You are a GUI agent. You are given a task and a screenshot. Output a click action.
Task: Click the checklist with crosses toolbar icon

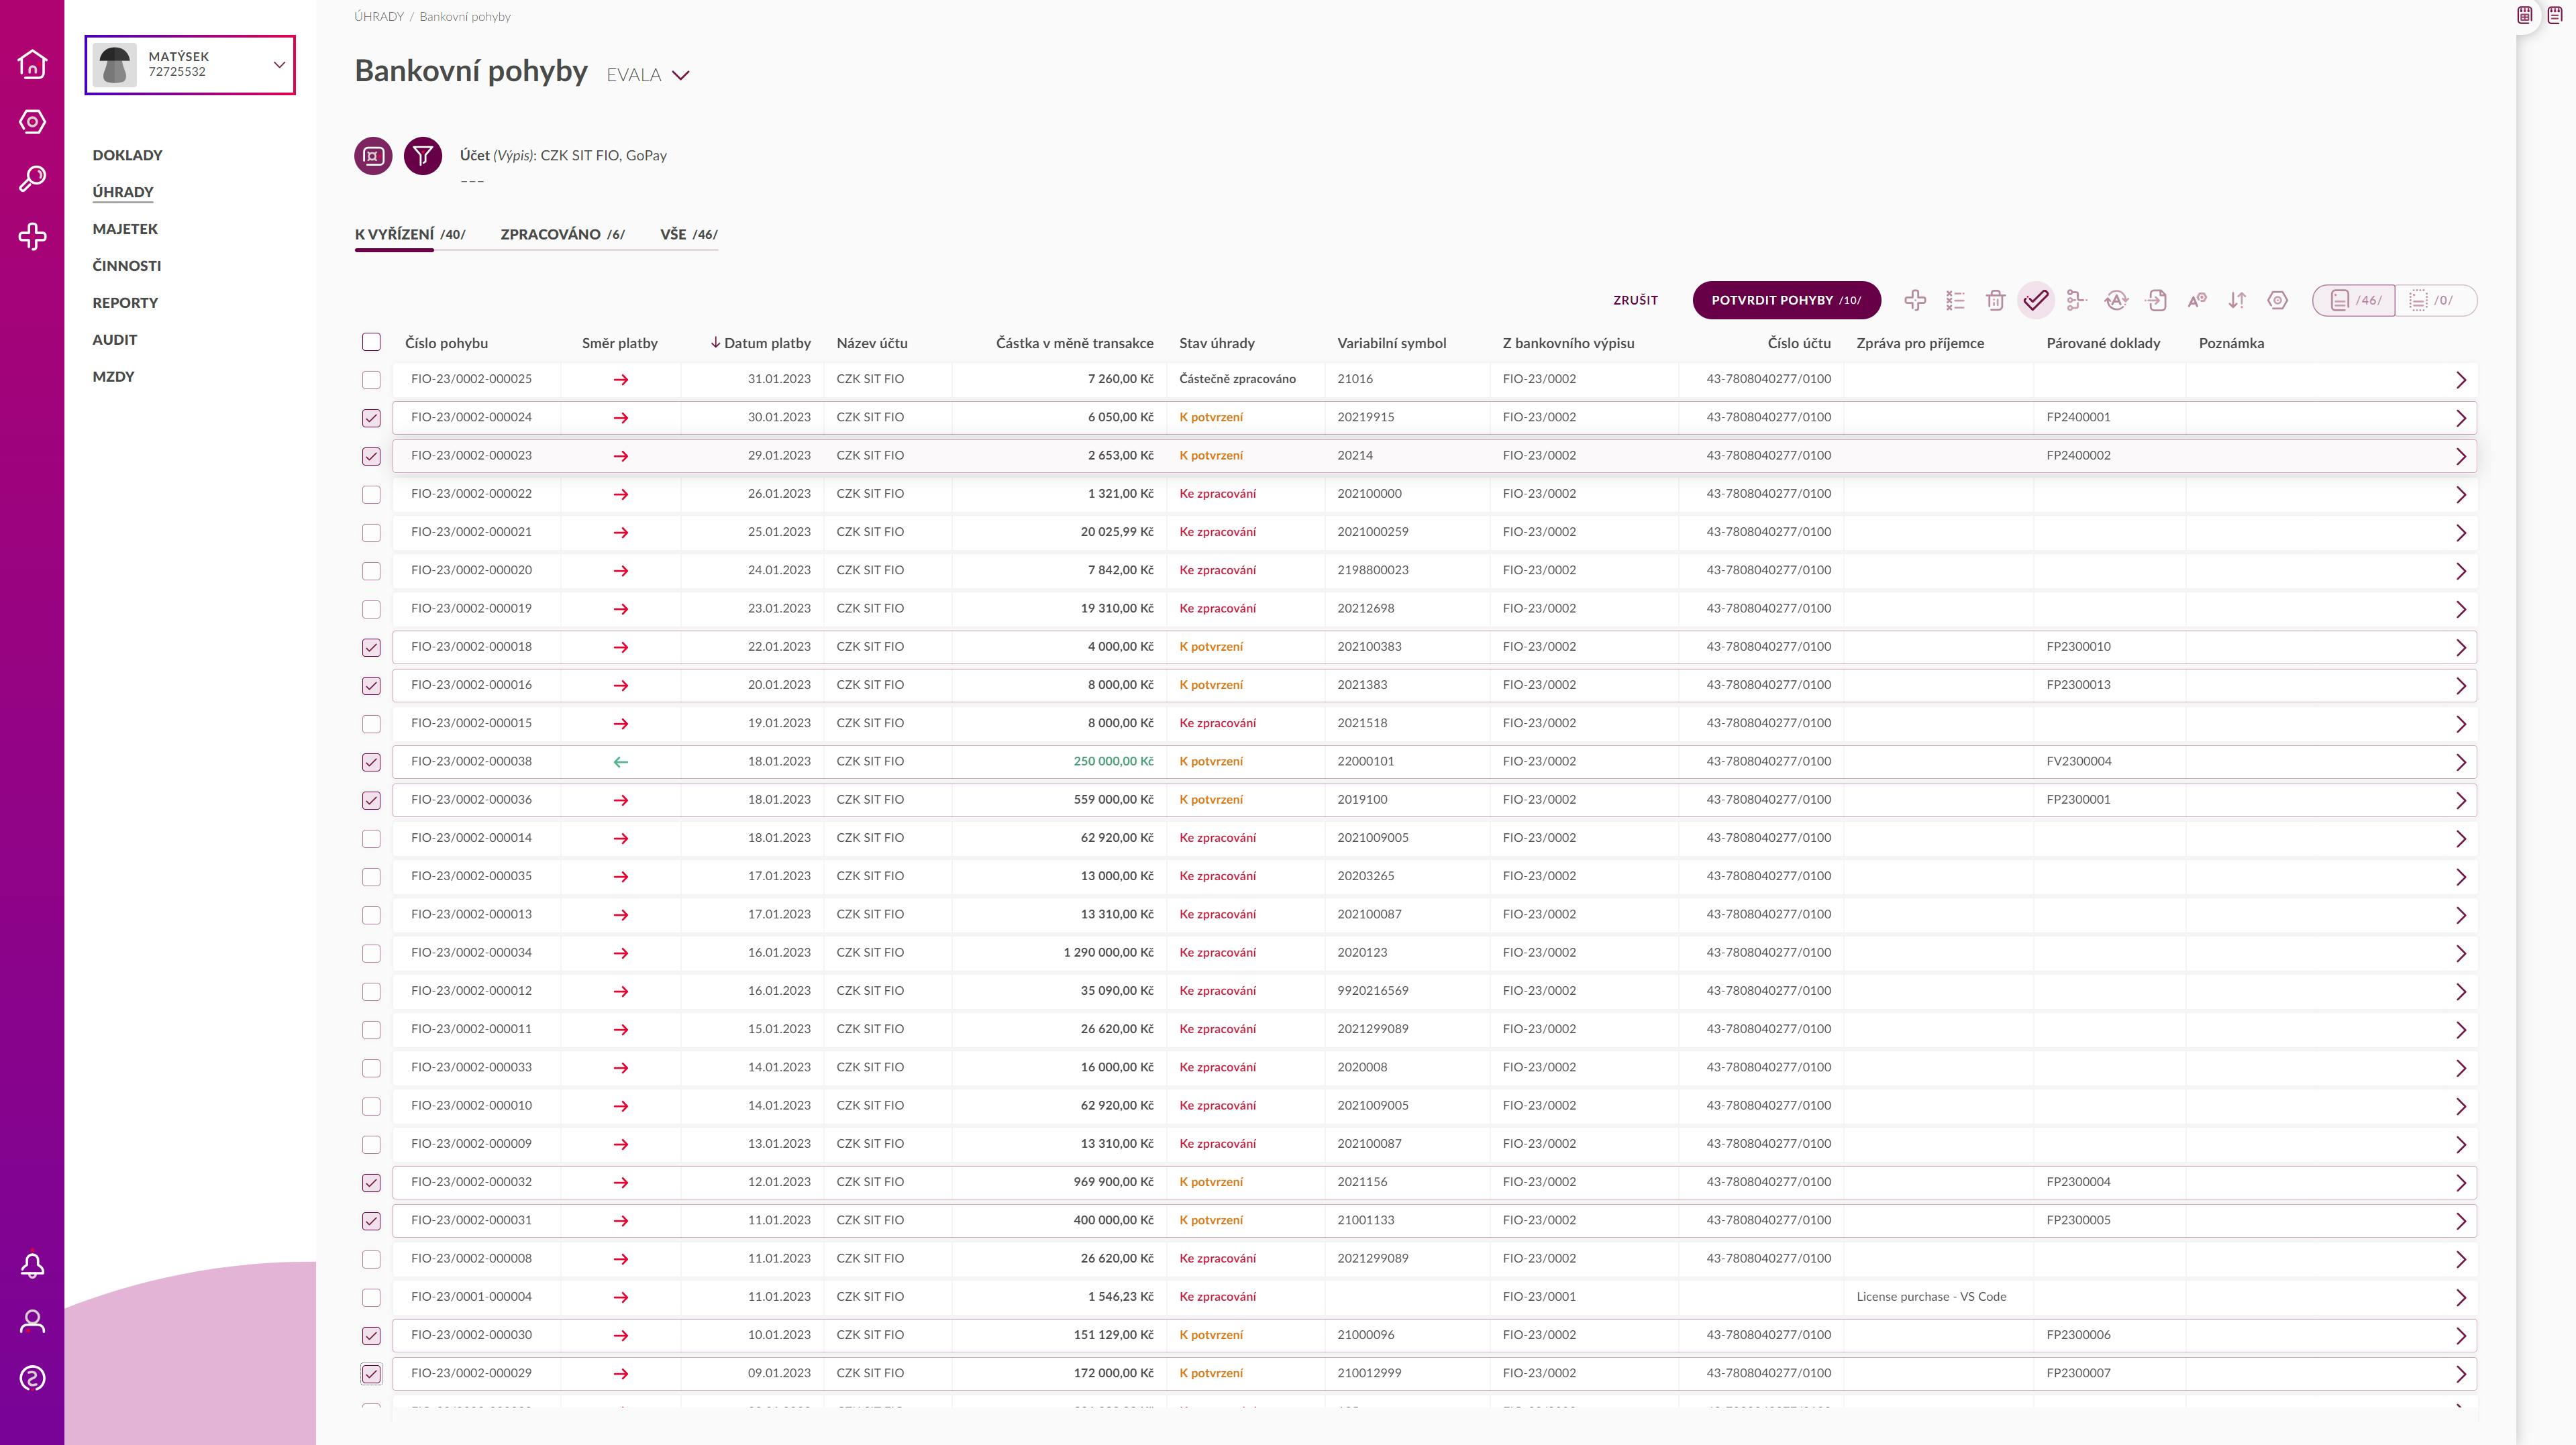pyautogui.click(x=1955, y=300)
